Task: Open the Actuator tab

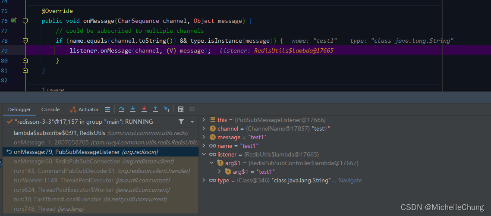Action: pos(84,110)
